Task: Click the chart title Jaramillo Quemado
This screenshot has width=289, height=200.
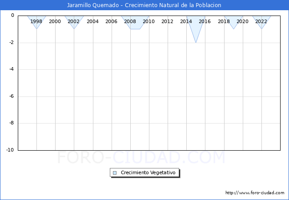Action: (93, 5)
